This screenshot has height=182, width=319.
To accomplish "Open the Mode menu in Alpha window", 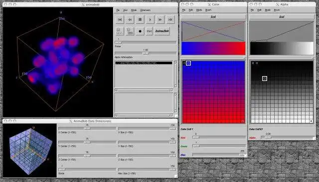I will pos(268,10).
